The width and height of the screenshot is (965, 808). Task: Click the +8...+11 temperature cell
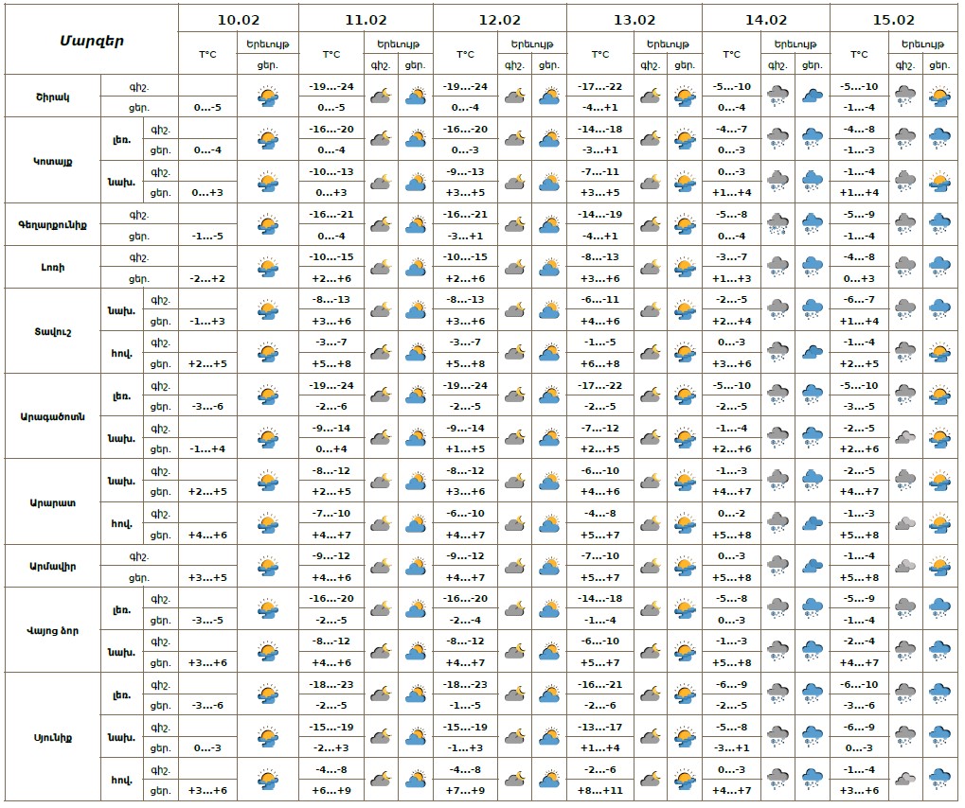pos(600,790)
